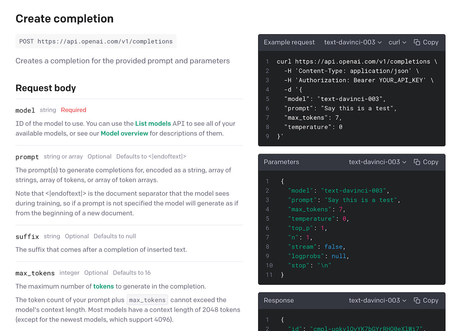Click the red Required label
Screen dimensions: 461x331
73,110
